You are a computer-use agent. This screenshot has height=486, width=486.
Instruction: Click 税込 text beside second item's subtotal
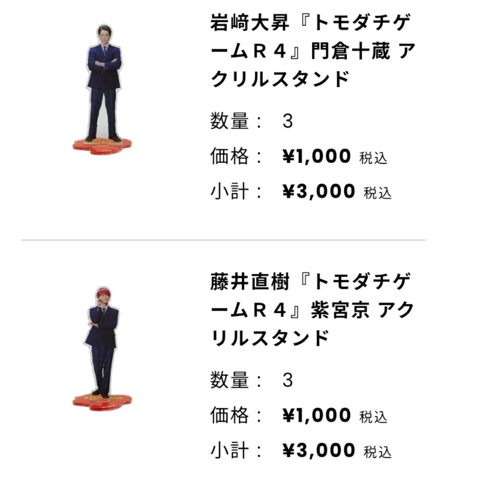(378, 452)
